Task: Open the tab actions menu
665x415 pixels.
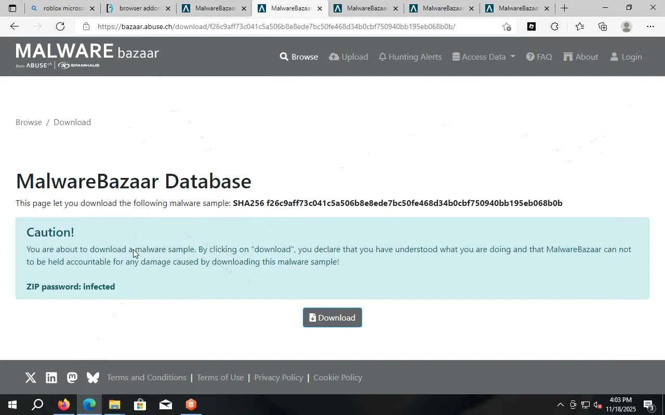Action: point(12,8)
